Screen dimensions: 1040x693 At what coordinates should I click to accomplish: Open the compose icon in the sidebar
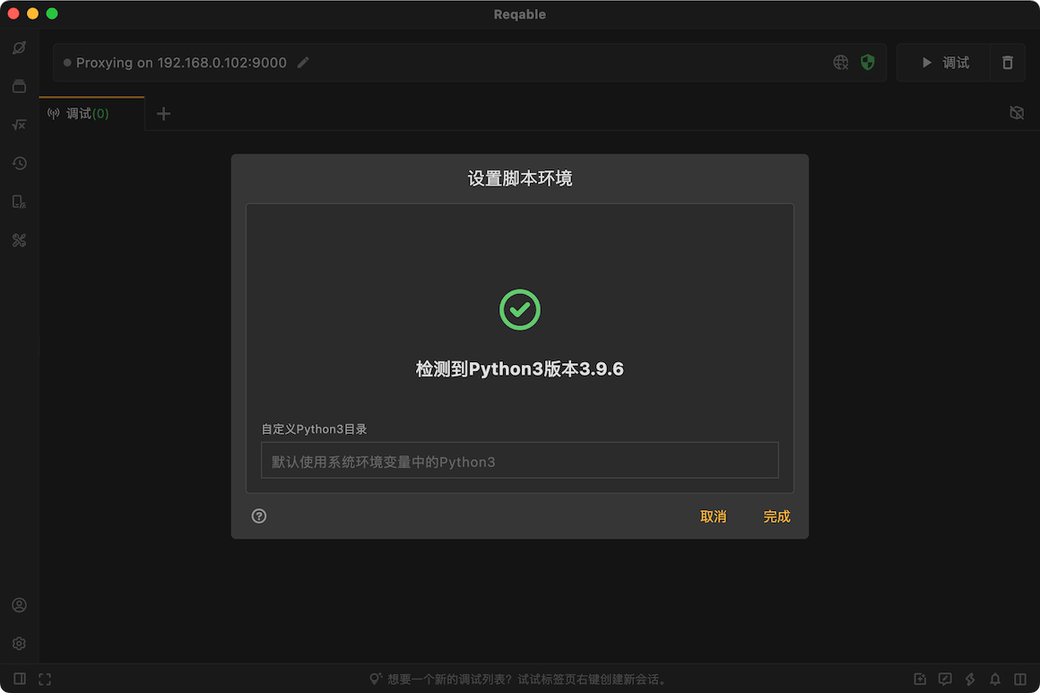click(19, 48)
